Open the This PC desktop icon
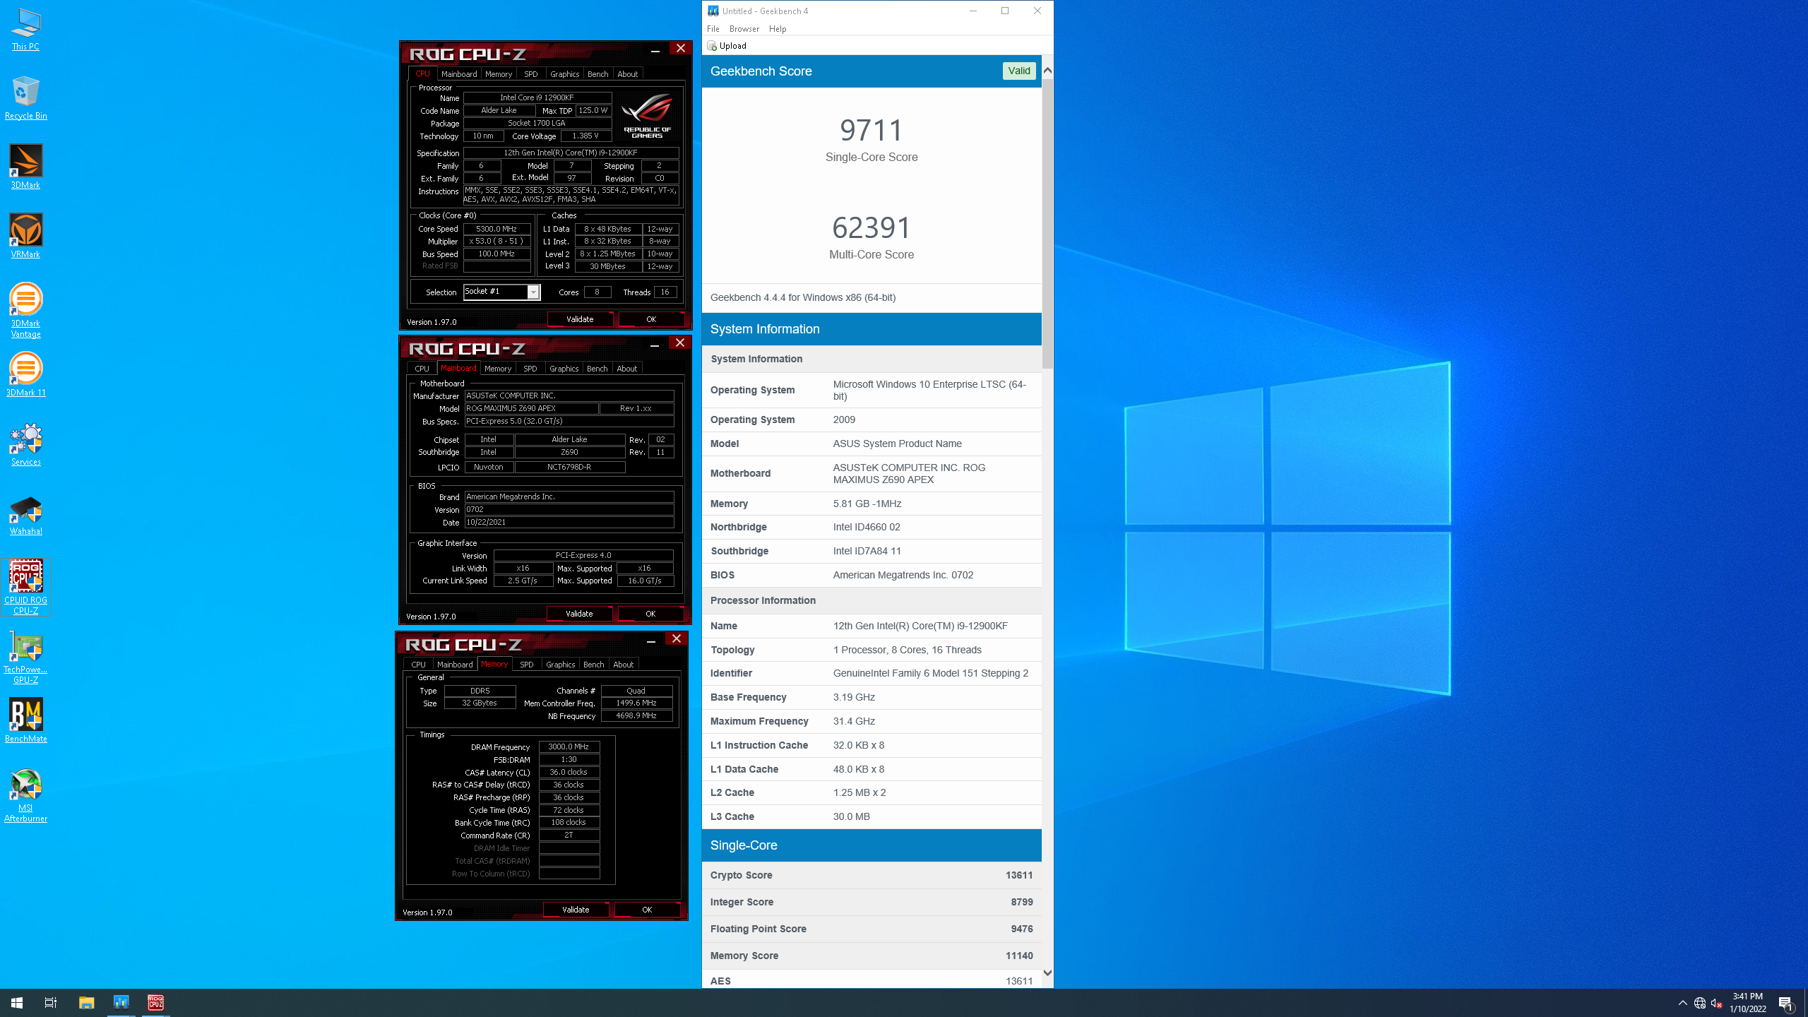The image size is (1808, 1017). click(25, 30)
